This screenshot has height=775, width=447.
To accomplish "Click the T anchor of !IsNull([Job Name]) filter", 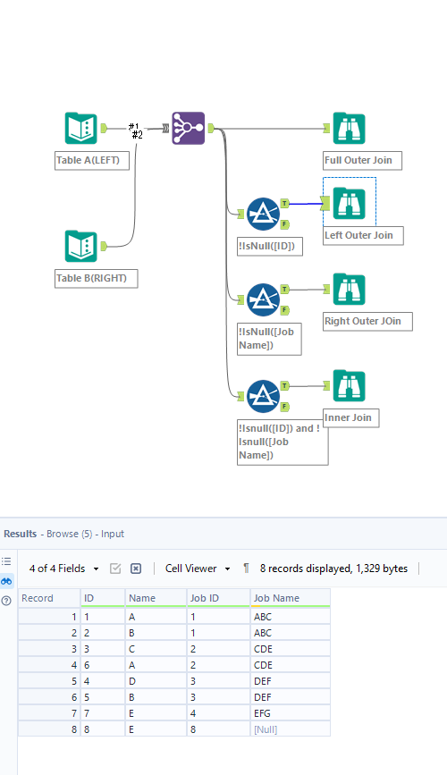I will 285,289.
